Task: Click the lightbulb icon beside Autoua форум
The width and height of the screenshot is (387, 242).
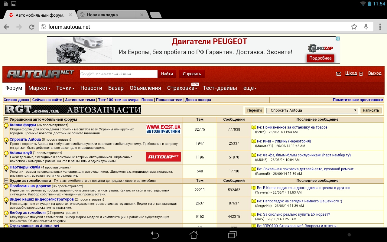Action: click(6, 126)
